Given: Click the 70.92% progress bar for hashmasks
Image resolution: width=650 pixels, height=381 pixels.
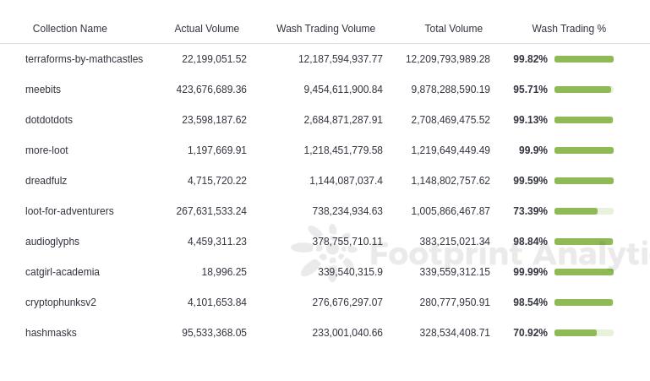Looking at the screenshot, I should (x=584, y=333).
